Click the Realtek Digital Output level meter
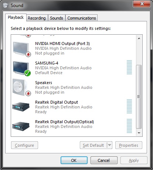 (129, 107)
